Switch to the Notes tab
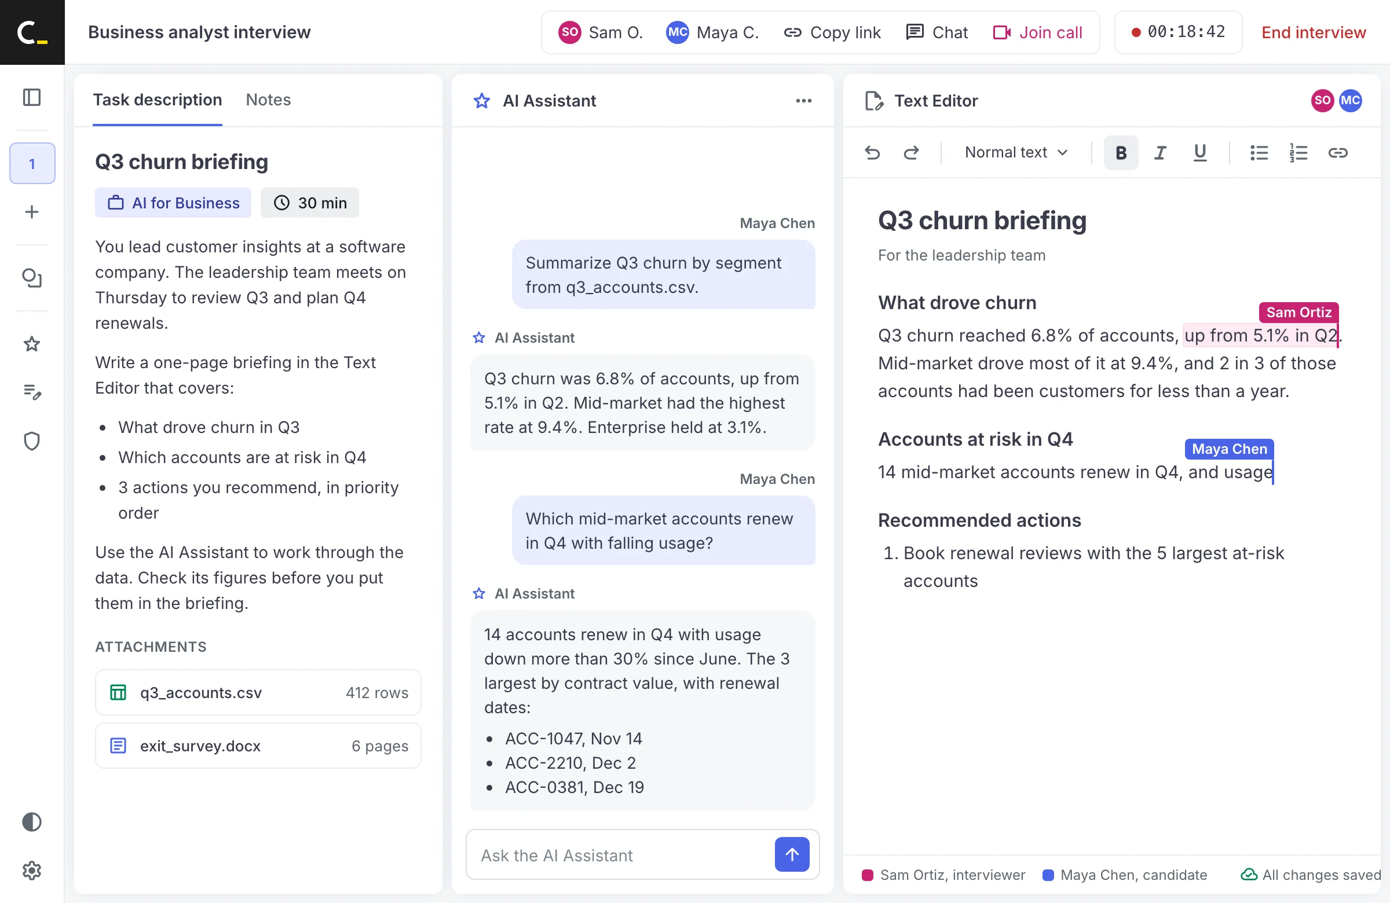Image resolution: width=1390 pixels, height=903 pixels. click(268, 100)
